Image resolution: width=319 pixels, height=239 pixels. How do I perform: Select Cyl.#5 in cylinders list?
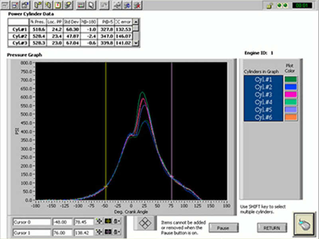pos(263,110)
